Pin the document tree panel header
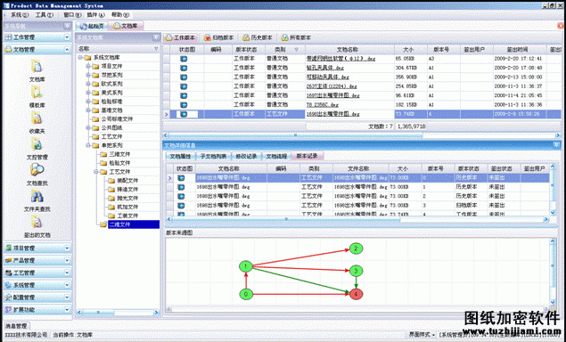The height and width of the screenshot is (342, 566). [156, 37]
